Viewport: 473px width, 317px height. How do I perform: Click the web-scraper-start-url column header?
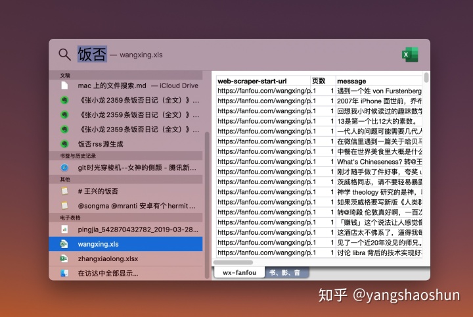[x=263, y=81]
